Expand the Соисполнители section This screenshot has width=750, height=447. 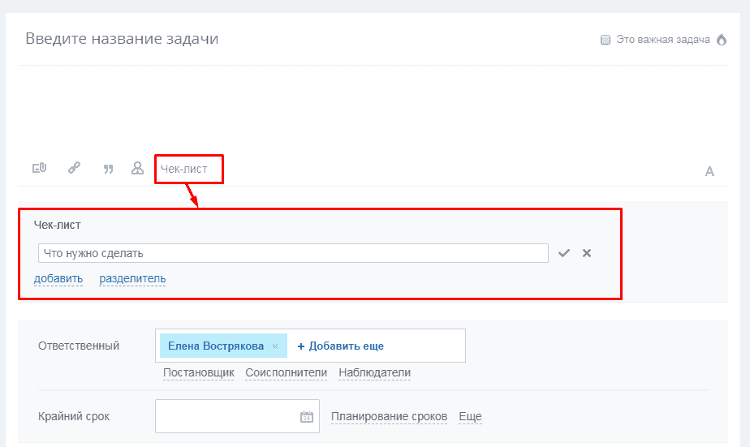pyautogui.click(x=286, y=373)
